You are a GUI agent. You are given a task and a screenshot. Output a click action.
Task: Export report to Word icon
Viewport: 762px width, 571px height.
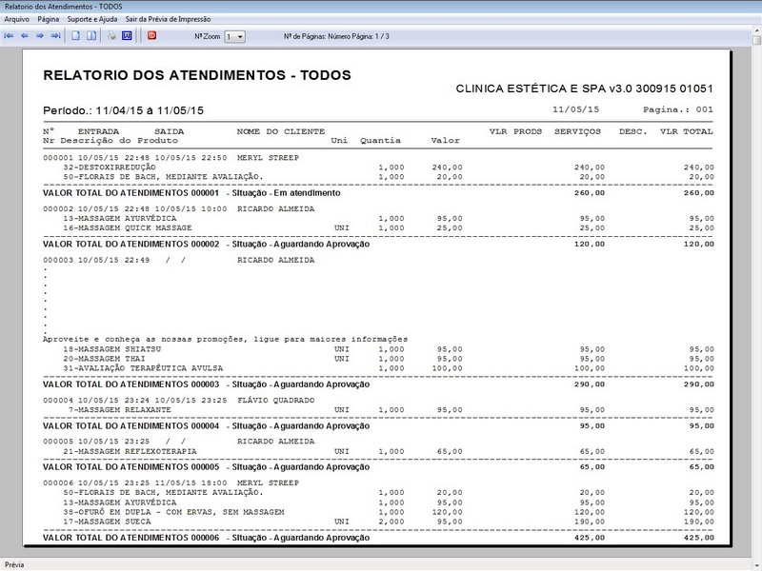[x=127, y=36]
